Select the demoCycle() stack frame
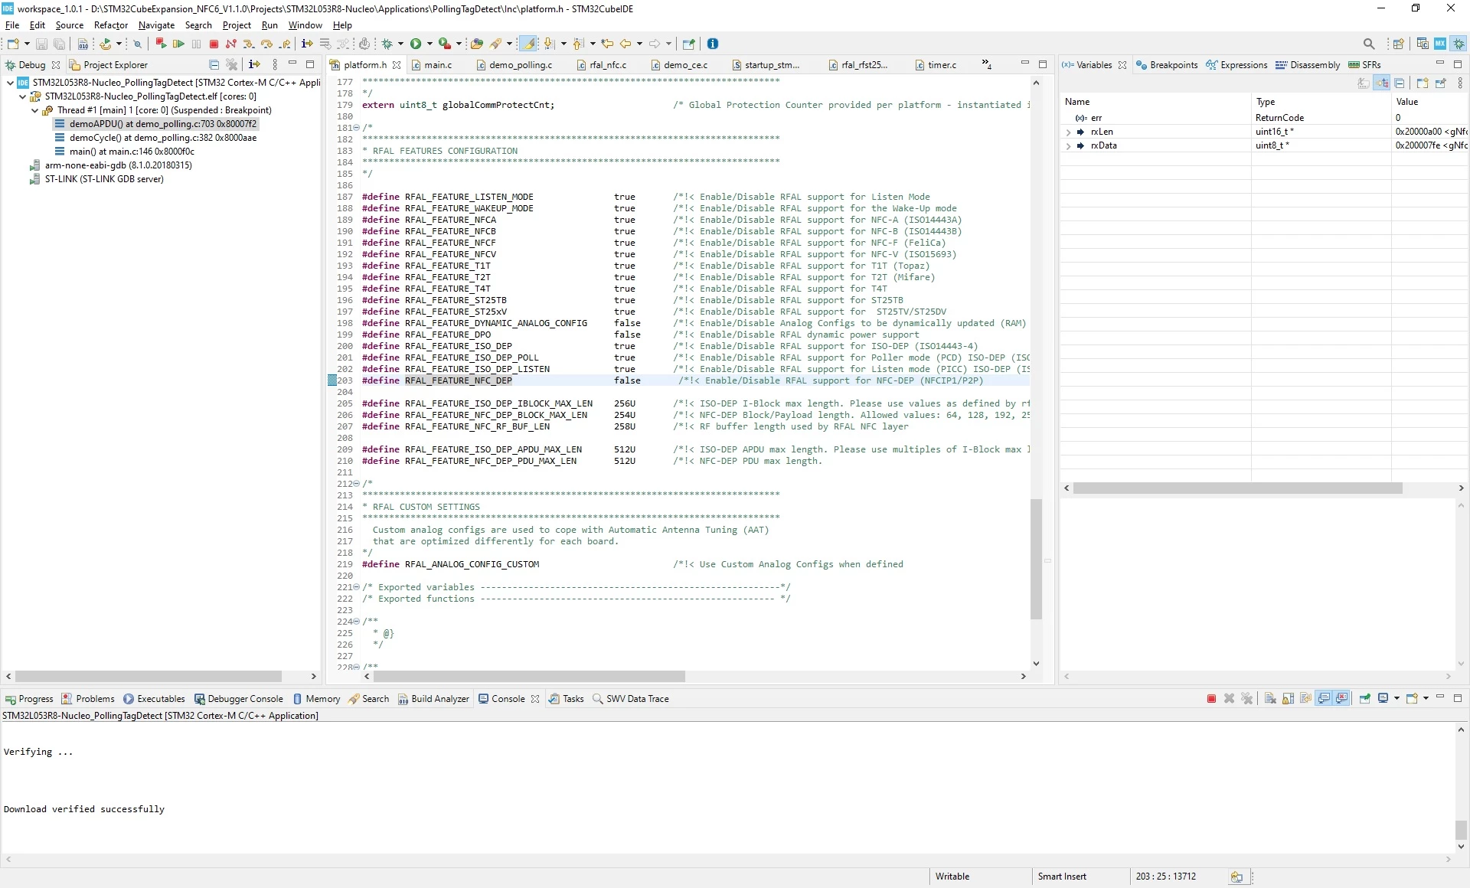 pyautogui.click(x=162, y=138)
